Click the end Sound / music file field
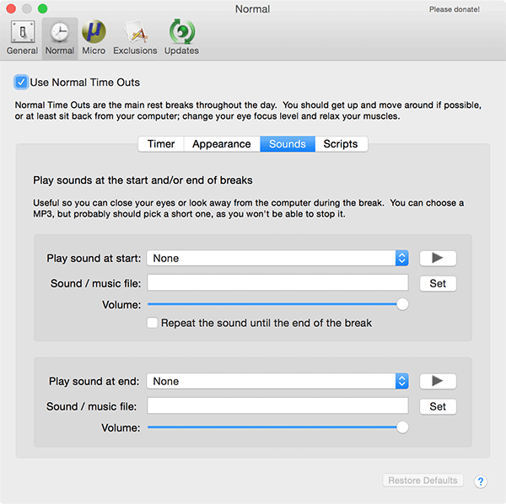 point(277,405)
